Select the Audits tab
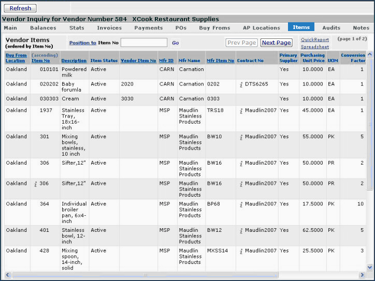Screen dimensions: 375x281 coord(331,28)
